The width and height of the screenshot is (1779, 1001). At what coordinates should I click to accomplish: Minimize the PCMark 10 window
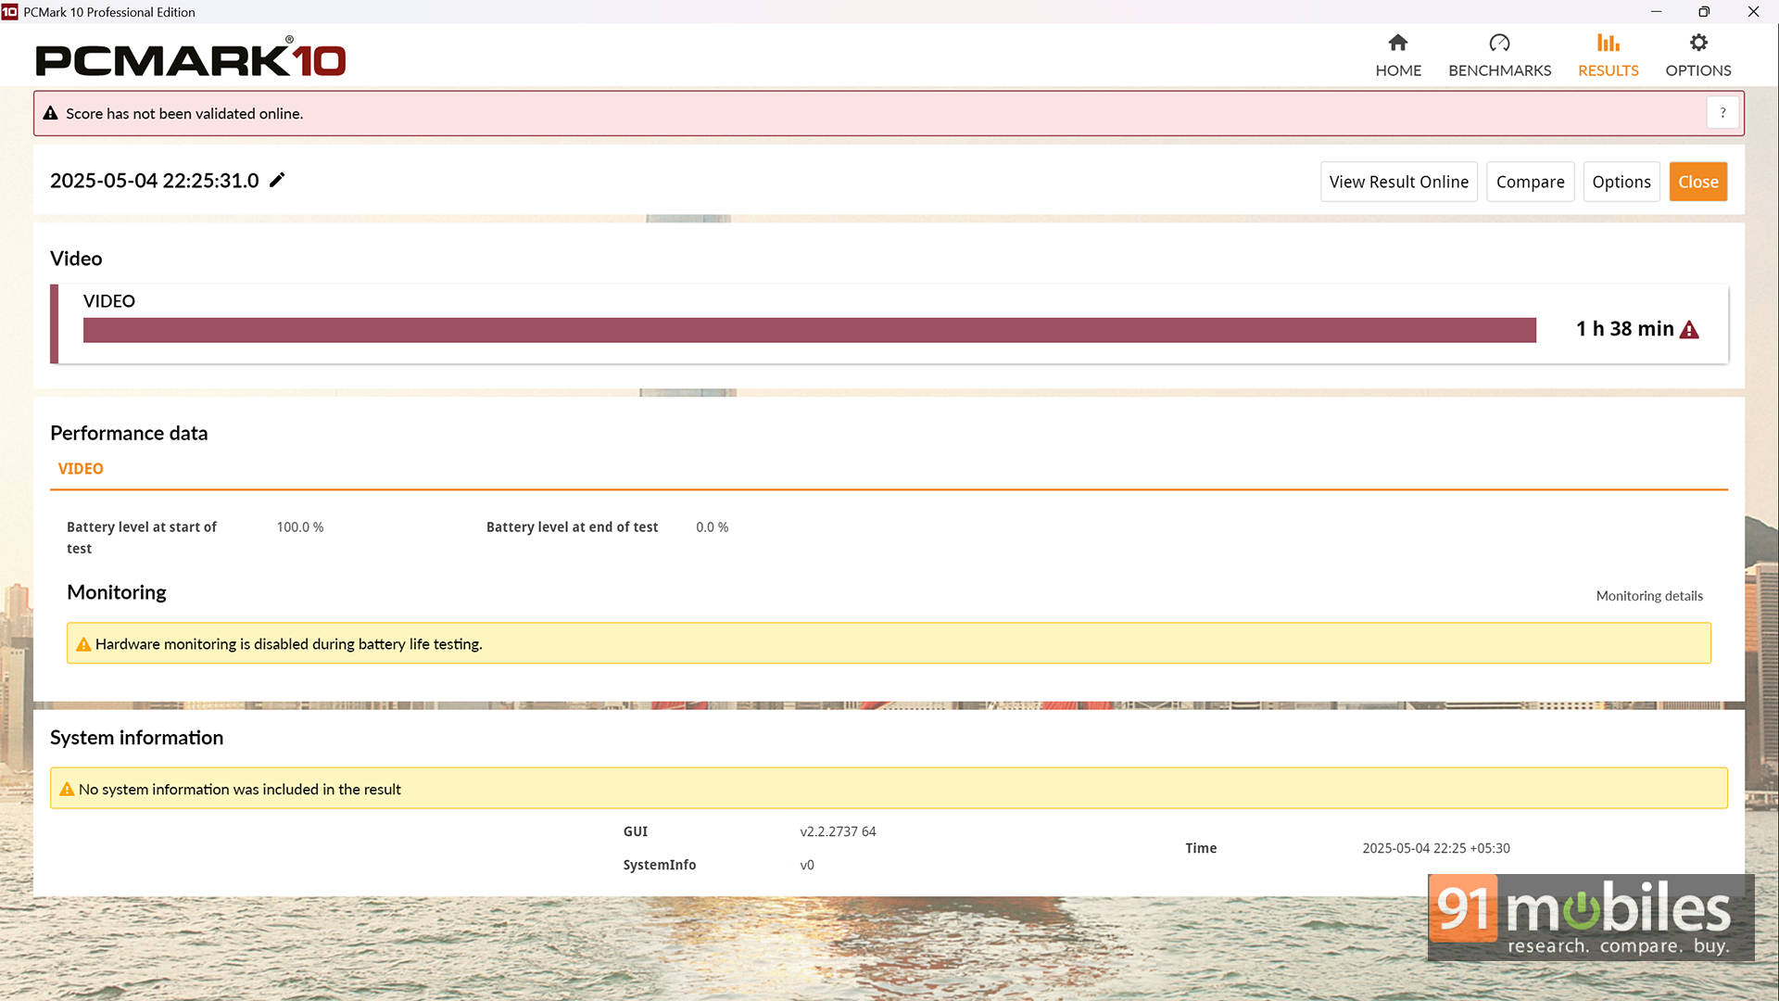point(1656,12)
